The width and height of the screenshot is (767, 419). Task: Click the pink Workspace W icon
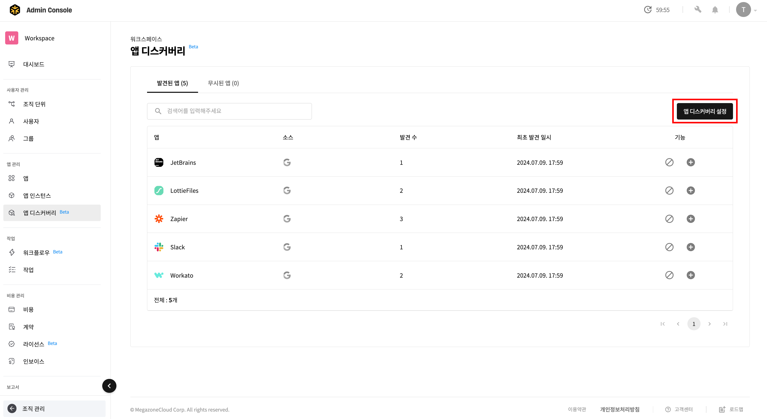[12, 38]
